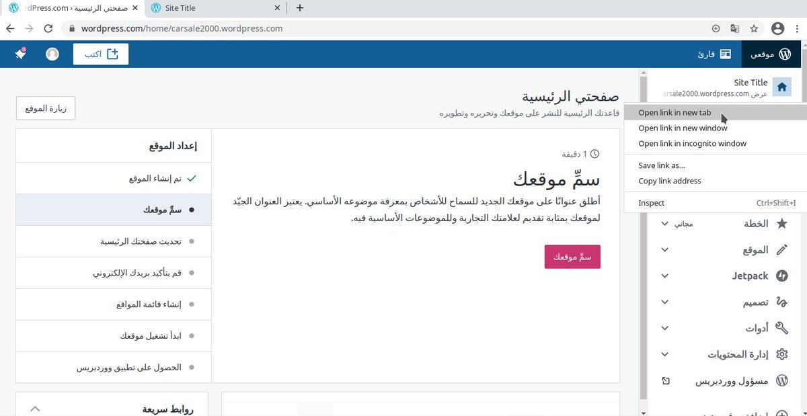
Task: Click the green checkmark for site created
Action: tap(192, 179)
